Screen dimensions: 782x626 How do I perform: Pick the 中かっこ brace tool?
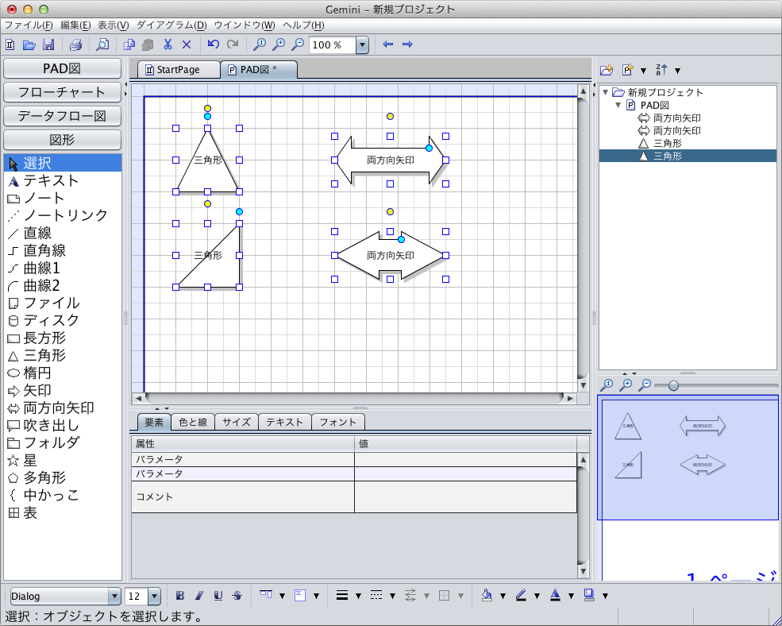click(63, 495)
